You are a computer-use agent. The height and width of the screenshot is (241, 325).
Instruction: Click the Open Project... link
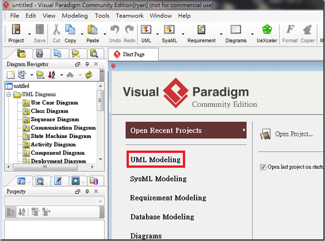294,134
